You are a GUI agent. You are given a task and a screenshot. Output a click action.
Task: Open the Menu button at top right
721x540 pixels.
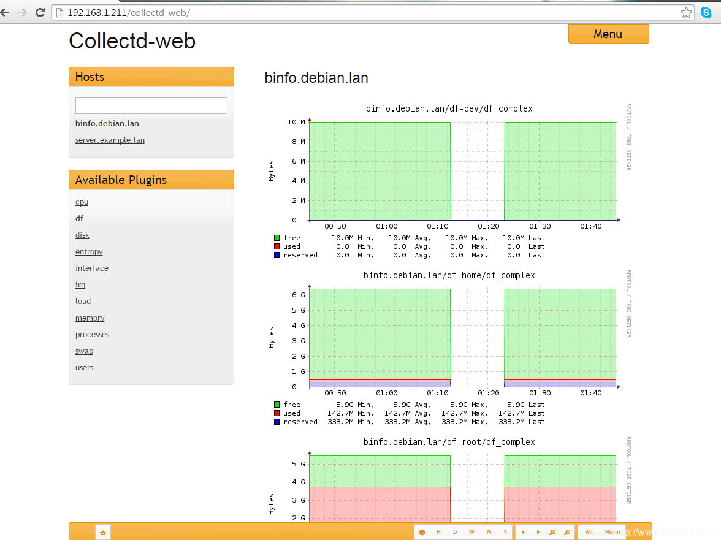click(x=608, y=34)
